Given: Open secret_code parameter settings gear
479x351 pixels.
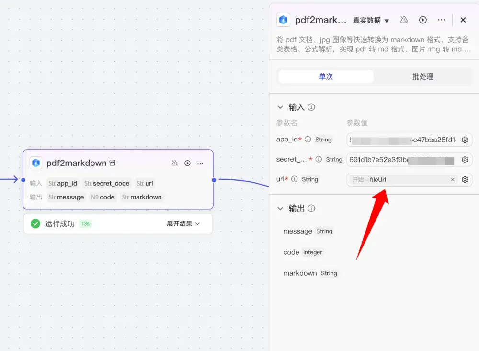Looking at the screenshot, I should tap(465, 159).
